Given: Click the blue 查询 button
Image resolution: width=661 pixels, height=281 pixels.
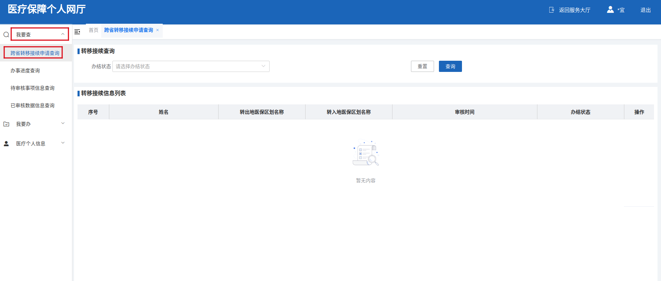Looking at the screenshot, I should [450, 66].
